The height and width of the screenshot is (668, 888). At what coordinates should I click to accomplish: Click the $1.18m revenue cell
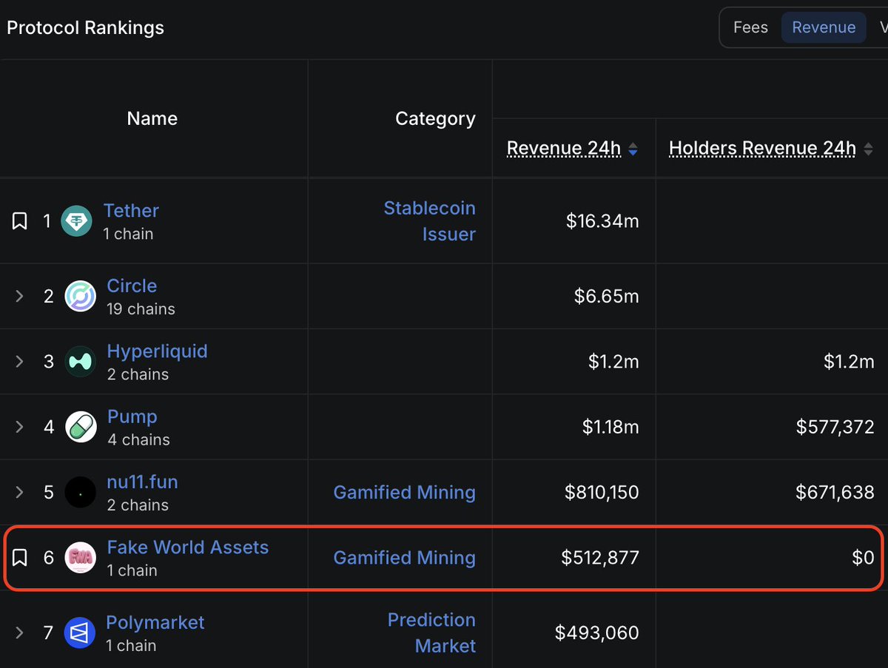pos(610,427)
